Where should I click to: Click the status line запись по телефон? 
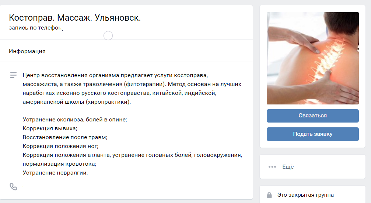coord(35,28)
